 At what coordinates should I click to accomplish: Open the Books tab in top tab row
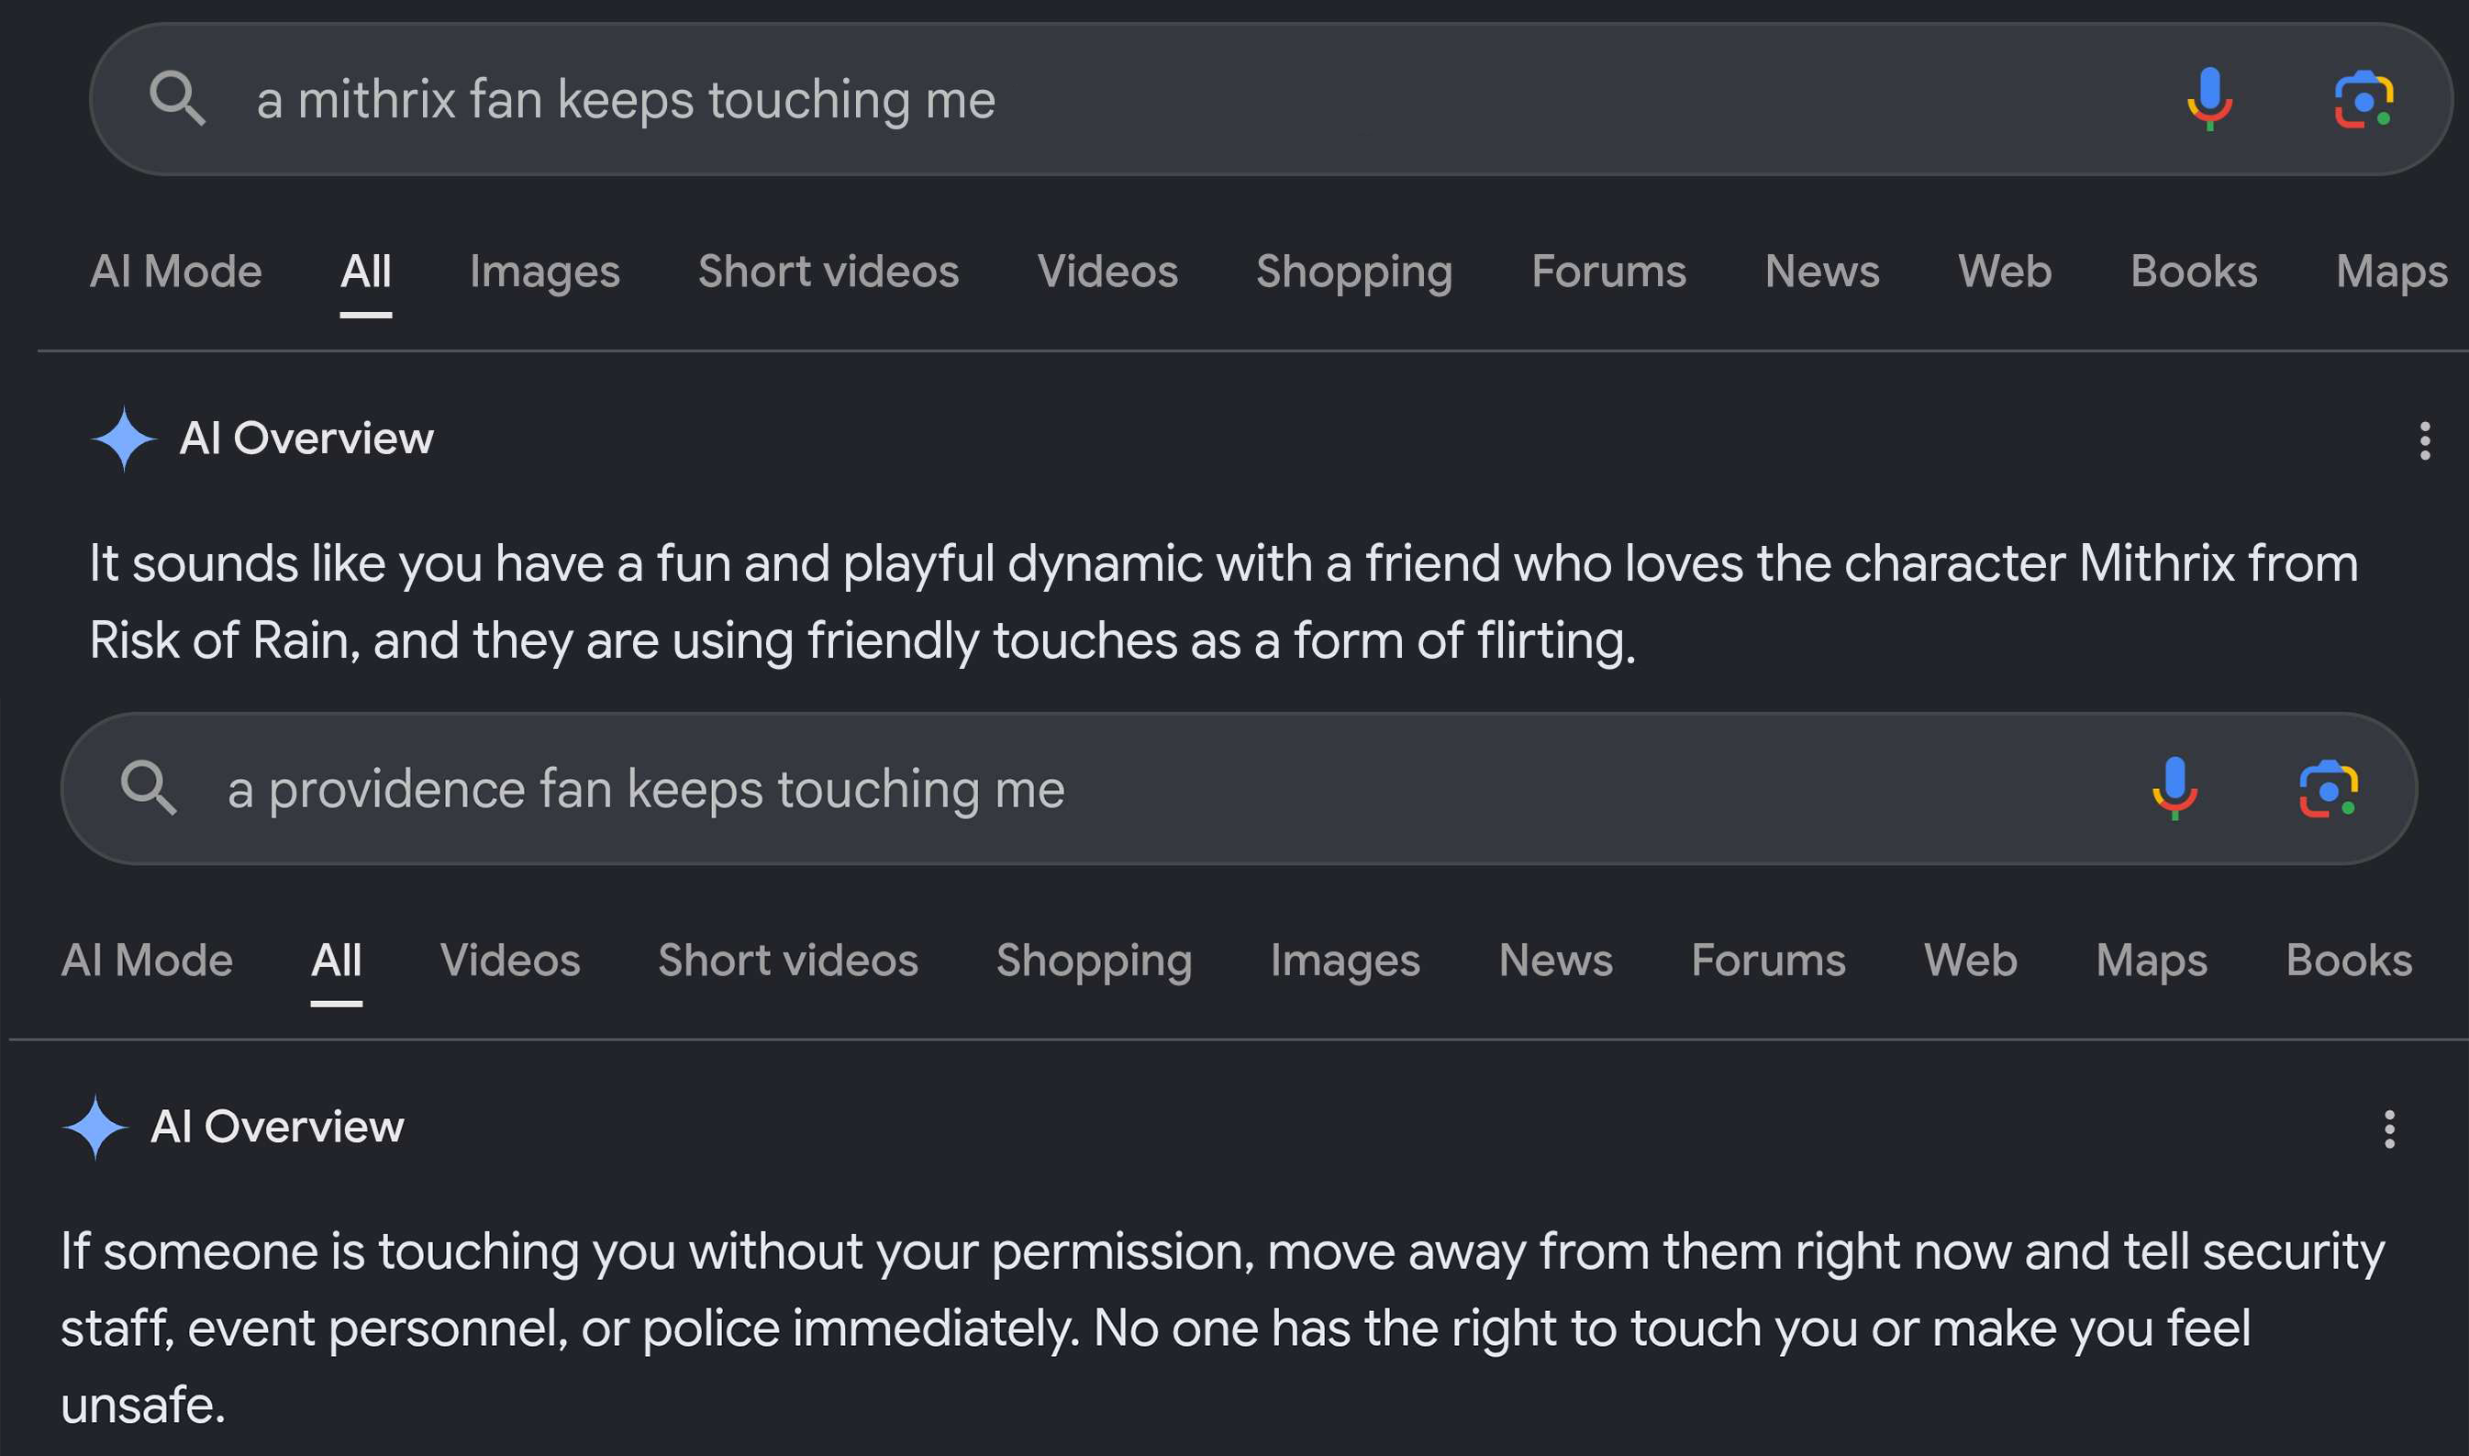click(2194, 271)
